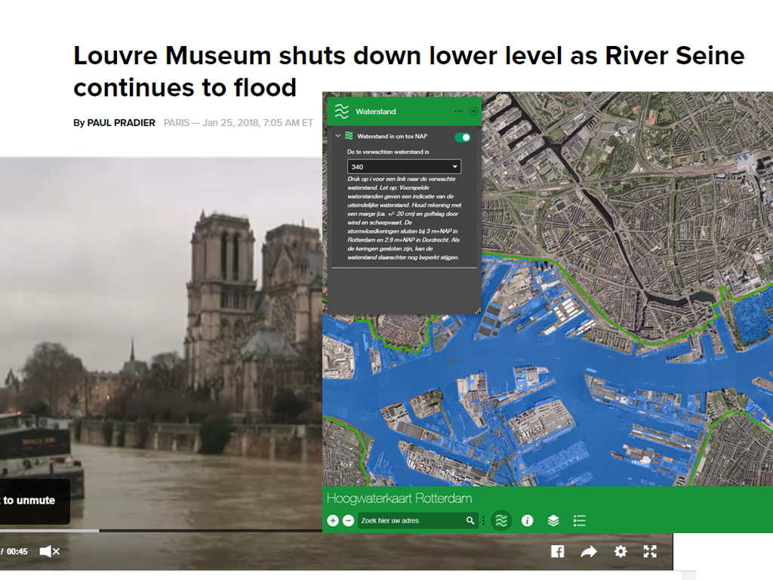Open the map info widget
Screen dimensions: 773x580
tap(528, 520)
